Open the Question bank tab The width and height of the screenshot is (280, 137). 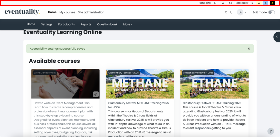107,24
